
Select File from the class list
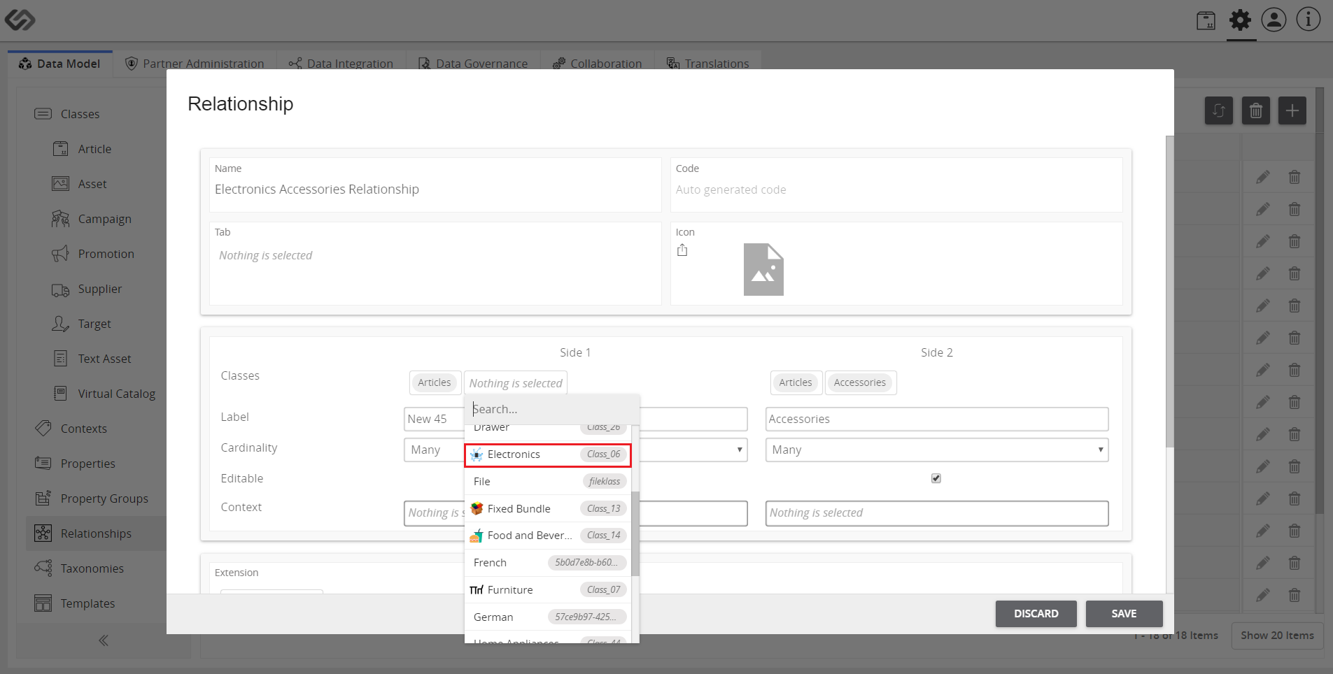tap(548, 482)
